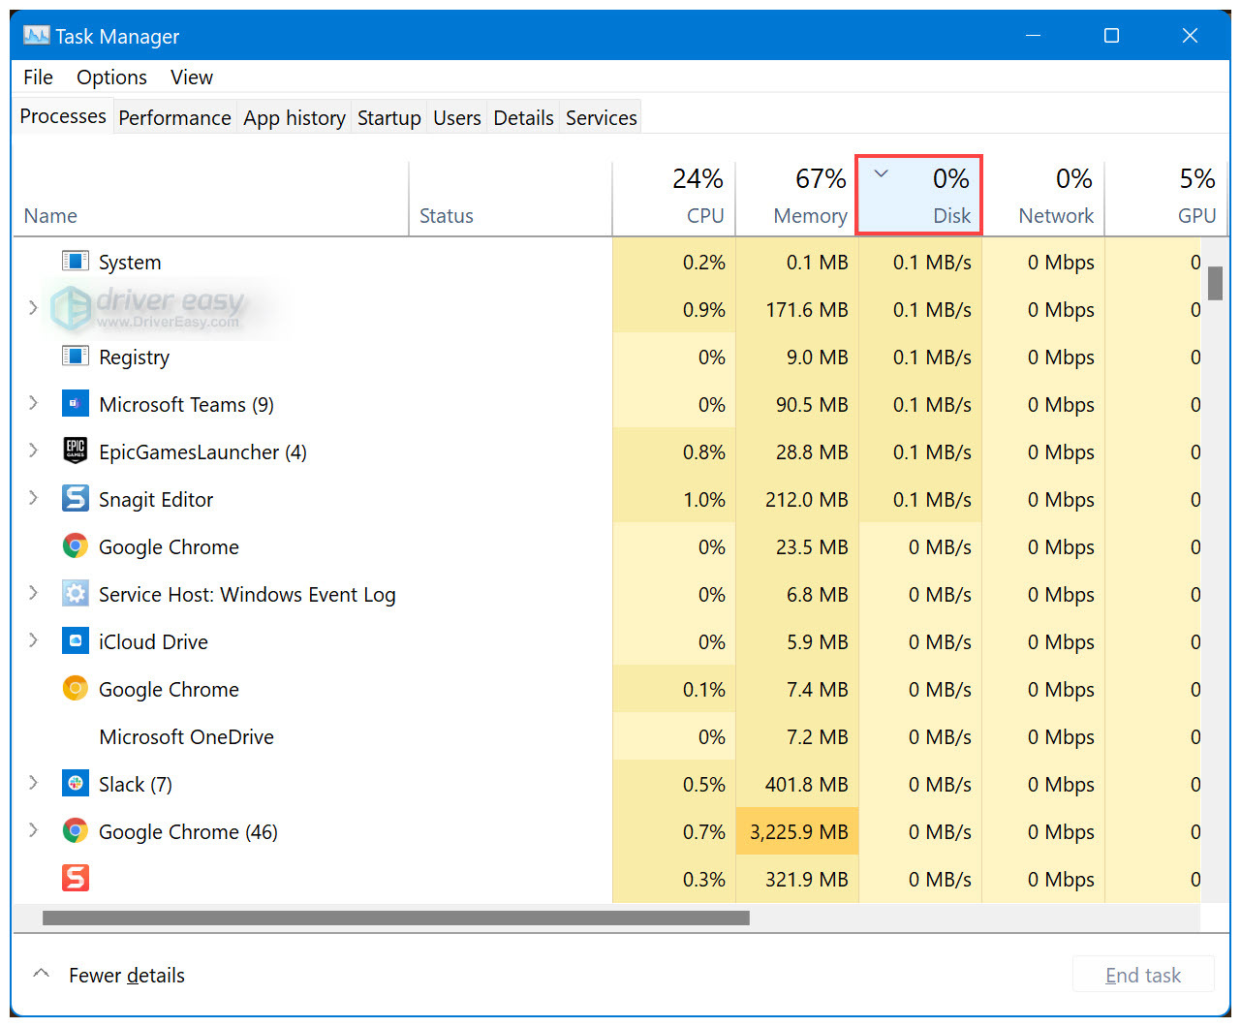
Task: Click the red Snagit icon at the bottom
Action: point(76,878)
